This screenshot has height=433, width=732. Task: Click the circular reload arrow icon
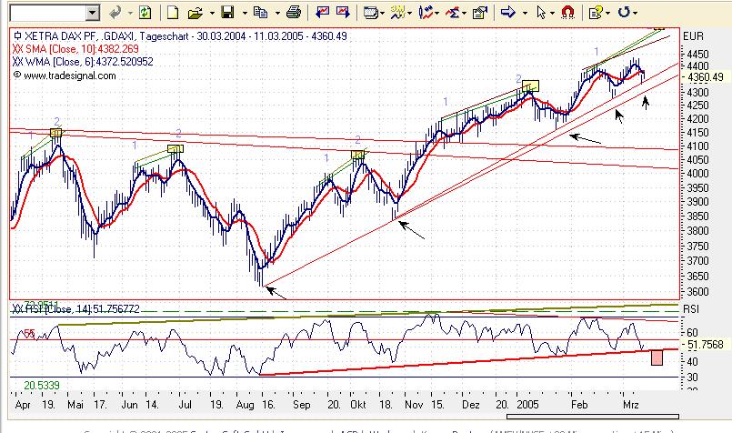pyautogui.click(x=624, y=12)
